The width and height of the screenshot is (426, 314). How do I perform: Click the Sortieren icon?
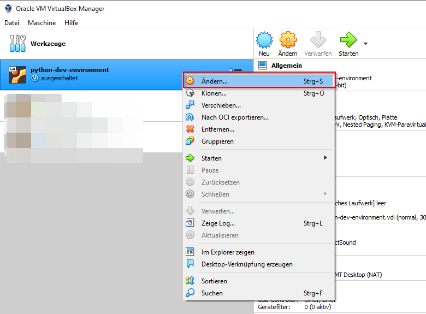(x=190, y=281)
